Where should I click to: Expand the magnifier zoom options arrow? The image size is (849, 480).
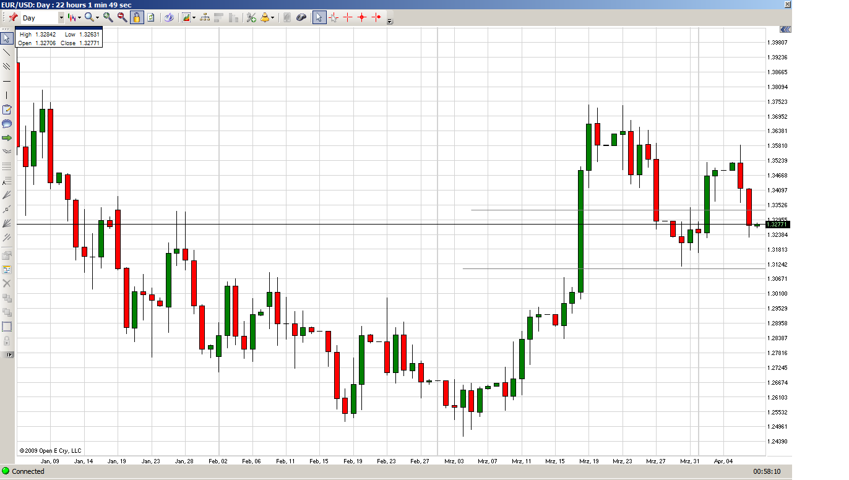[x=97, y=18]
